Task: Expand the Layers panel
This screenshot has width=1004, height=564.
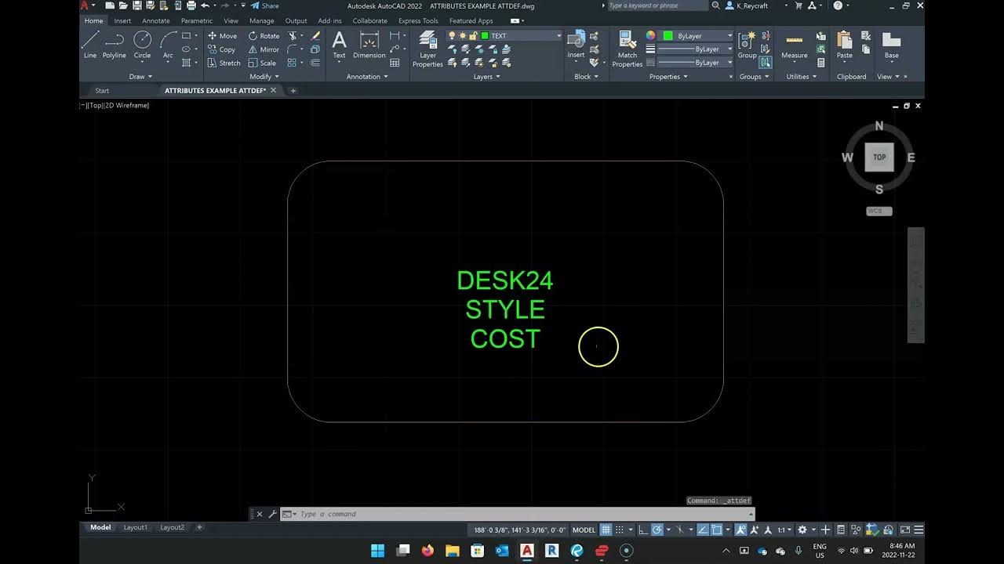Action: point(487,77)
